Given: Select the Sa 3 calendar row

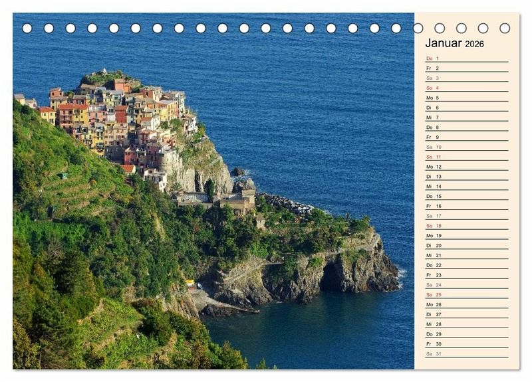Looking at the screenshot, I should (467, 78).
